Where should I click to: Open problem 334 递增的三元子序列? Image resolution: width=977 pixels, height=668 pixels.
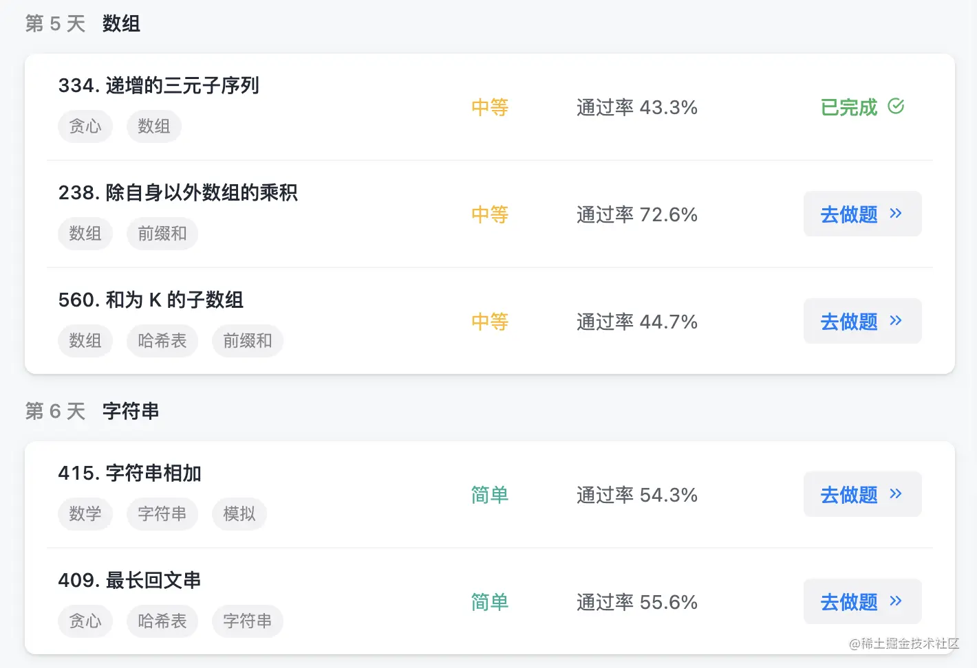[158, 86]
